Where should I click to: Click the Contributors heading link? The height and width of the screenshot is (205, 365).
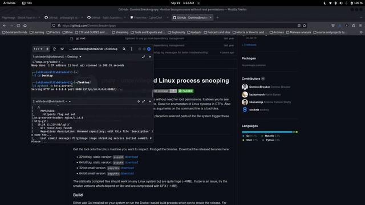click(x=251, y=79)
